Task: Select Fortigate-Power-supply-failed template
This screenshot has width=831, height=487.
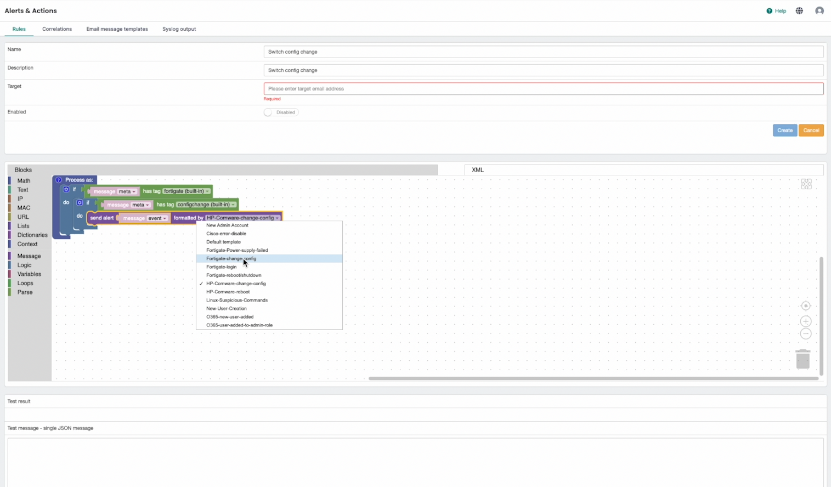Action: 269,250
